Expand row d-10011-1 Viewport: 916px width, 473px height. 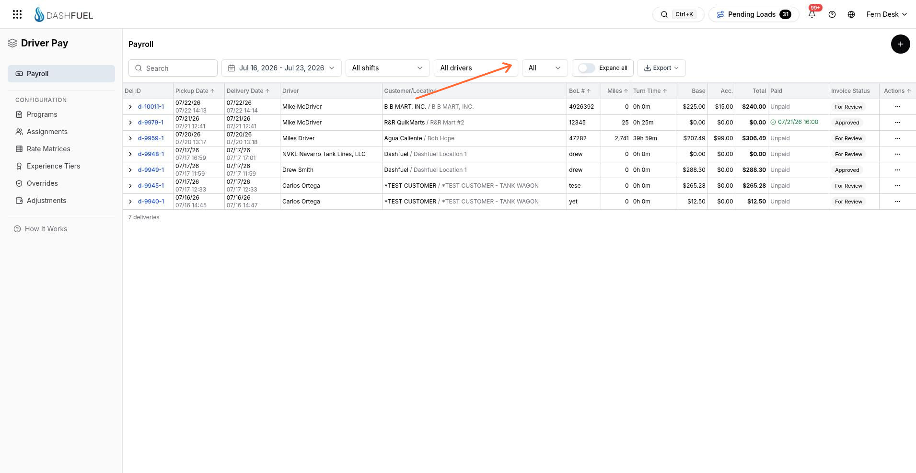pos(130,107)
